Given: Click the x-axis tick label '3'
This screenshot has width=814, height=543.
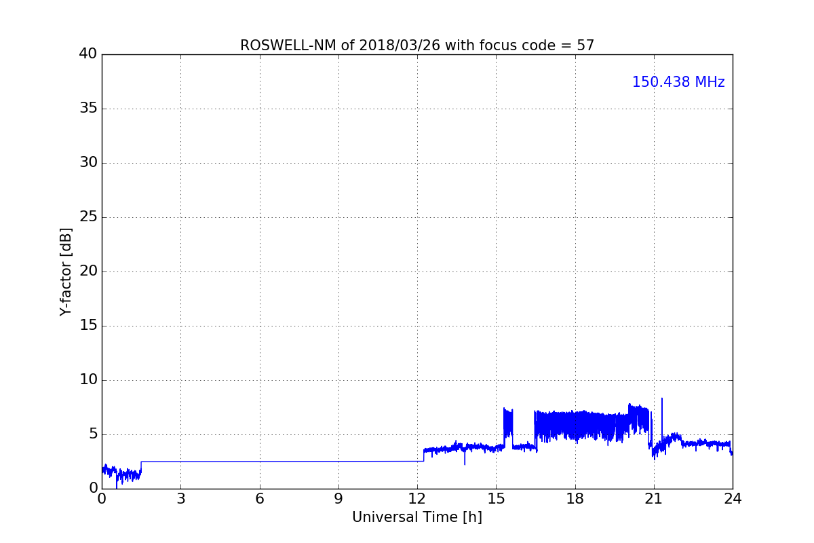Looking at the screenshot, I should pos(180,499).
